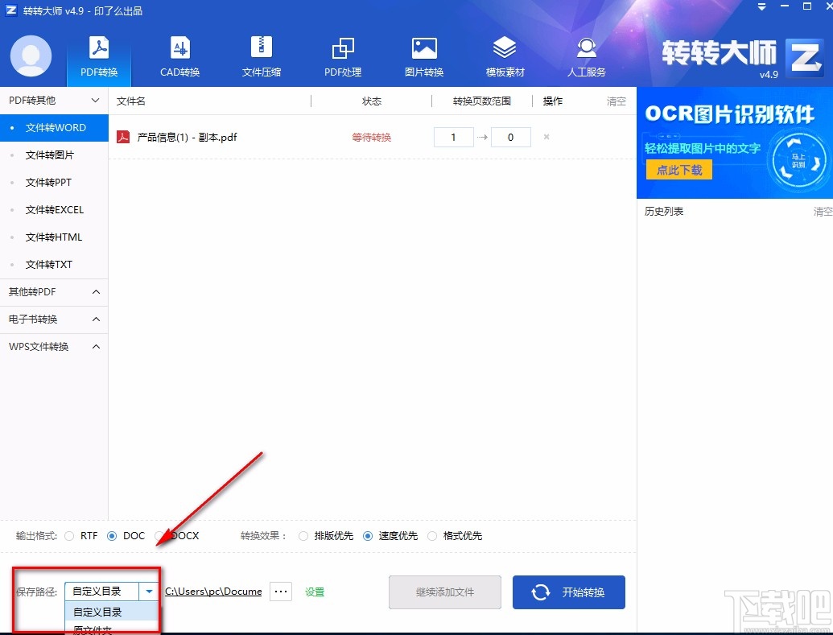Expand the 电子书转换 section
This screenshot has width=833, height=635.
54,319
